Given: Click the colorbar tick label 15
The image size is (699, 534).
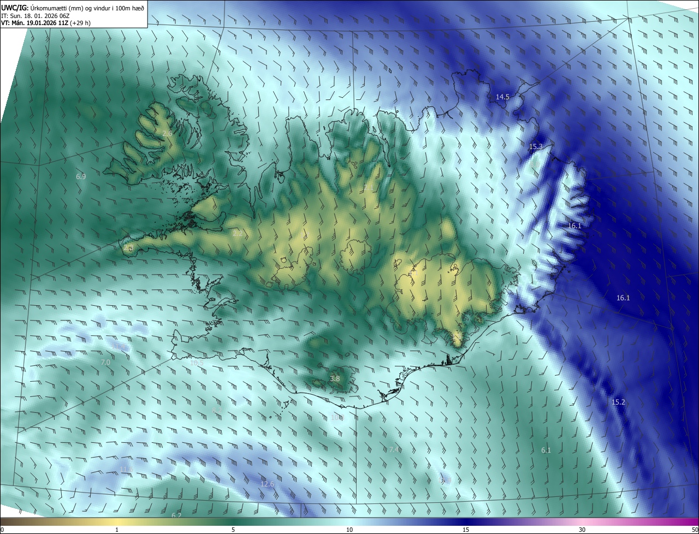Looking at the screenshot, I should [x=466, y=530].
